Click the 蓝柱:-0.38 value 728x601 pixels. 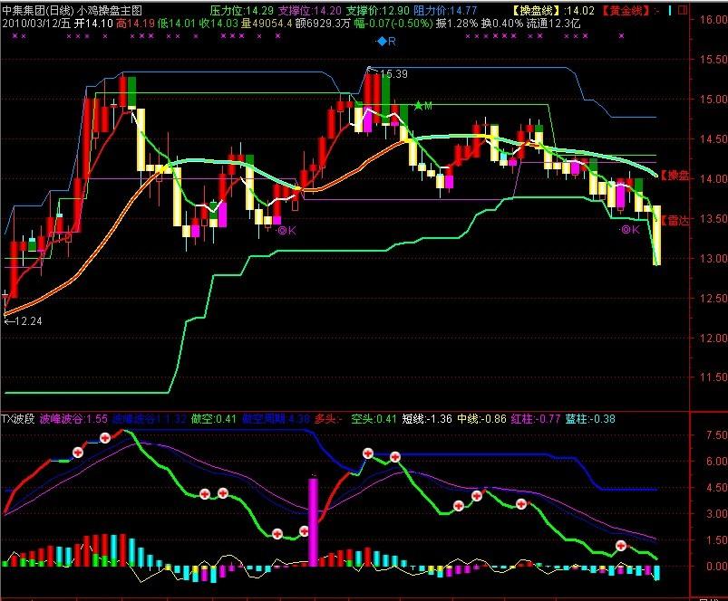point(590,419)
